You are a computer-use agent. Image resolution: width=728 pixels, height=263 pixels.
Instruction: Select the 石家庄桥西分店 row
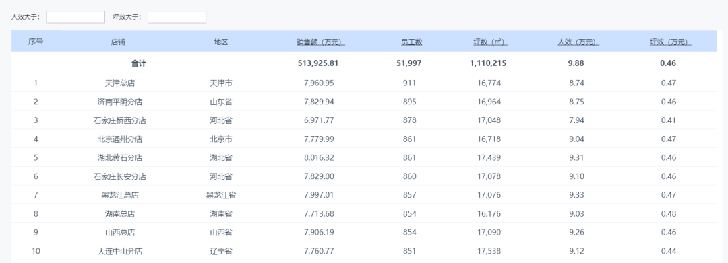coord(364,120)
